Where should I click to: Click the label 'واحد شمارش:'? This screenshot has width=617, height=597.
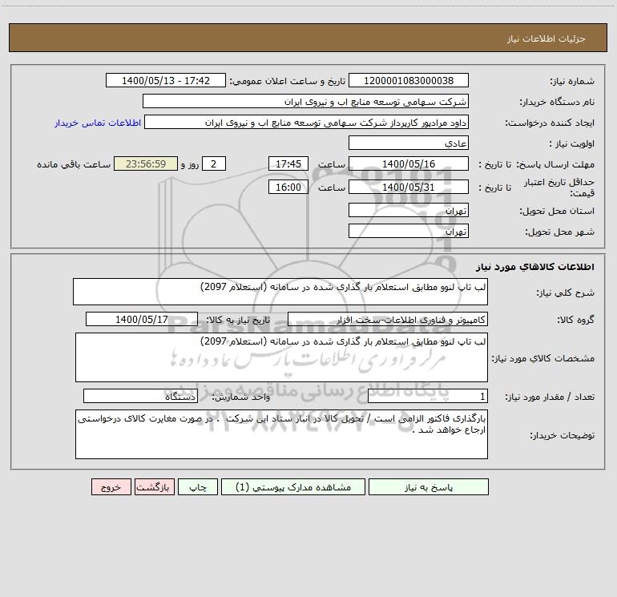[241, 397]
